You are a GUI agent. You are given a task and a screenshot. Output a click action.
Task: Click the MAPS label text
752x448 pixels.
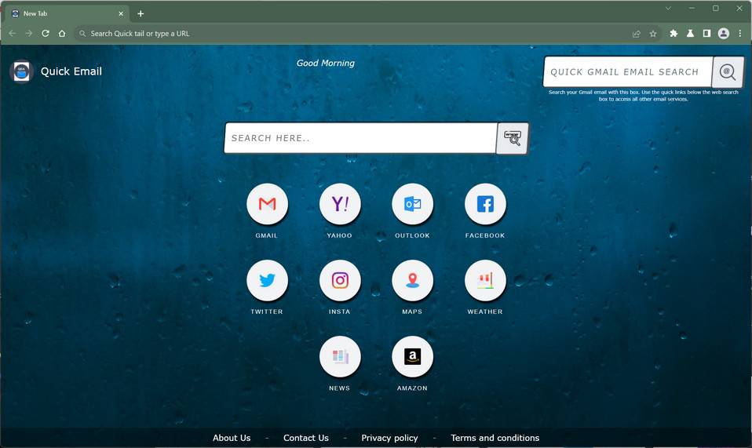(x=412, y=311)
